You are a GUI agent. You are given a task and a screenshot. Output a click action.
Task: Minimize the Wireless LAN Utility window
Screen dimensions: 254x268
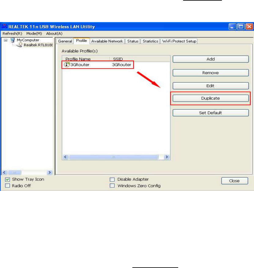coord(232,27)
